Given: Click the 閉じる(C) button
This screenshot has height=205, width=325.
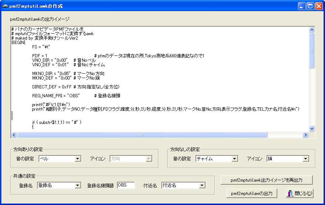Looking at the screenshot, I should [299, 194].
